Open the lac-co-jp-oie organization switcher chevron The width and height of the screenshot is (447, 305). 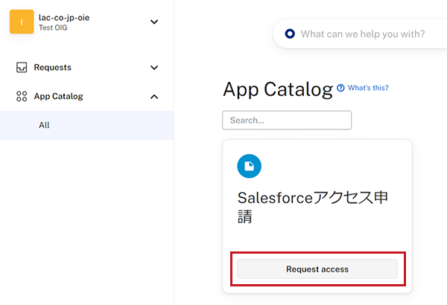click(154, 22)
